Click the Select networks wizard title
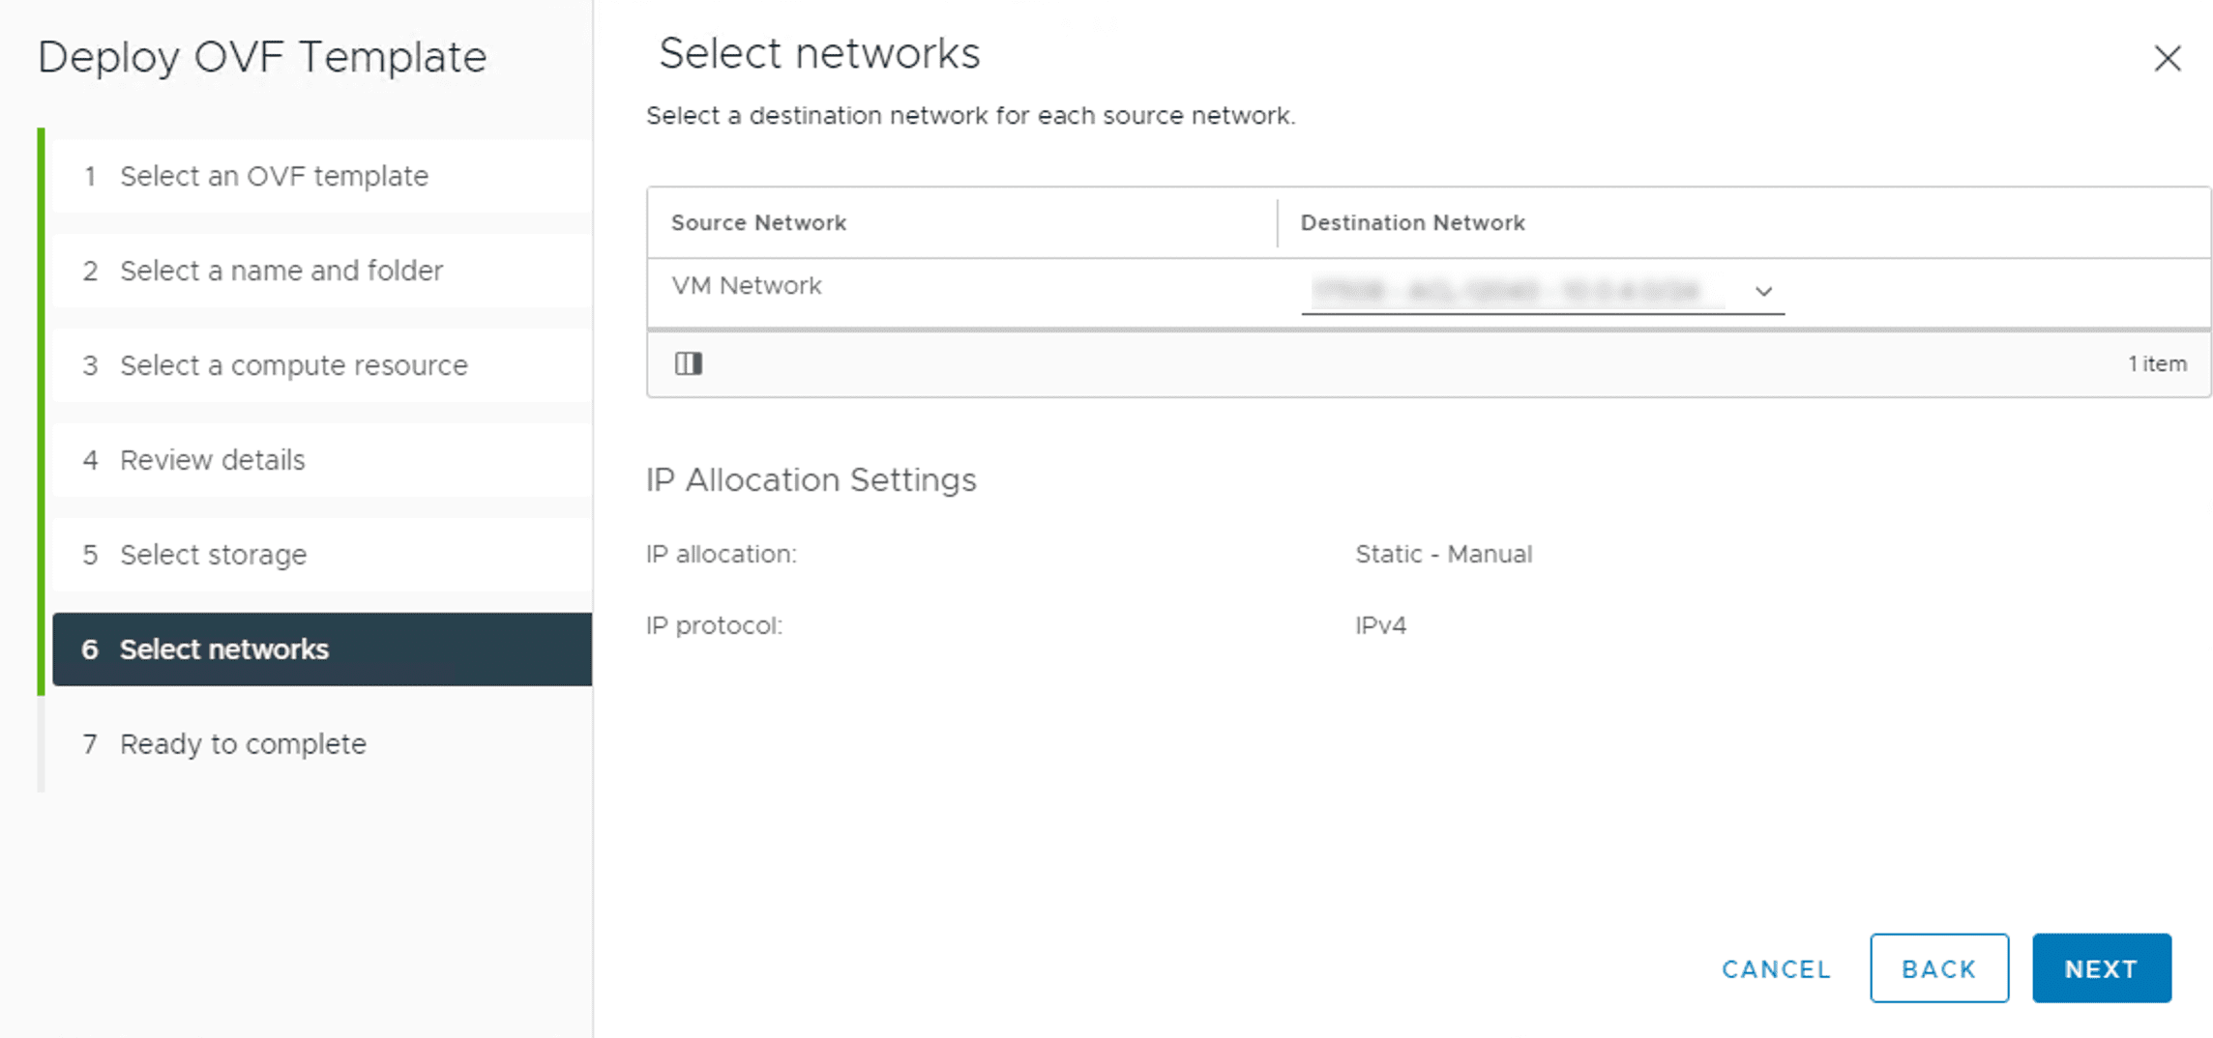 [x=819, y=53]
